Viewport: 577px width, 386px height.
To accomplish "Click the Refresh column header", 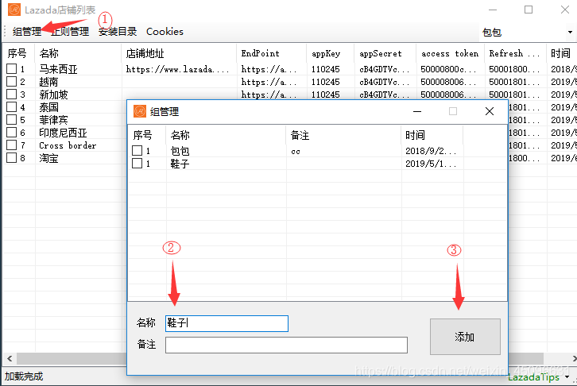I will click(516, 53).
